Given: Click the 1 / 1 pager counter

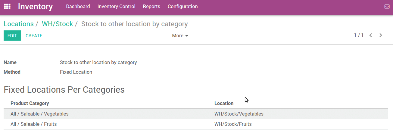Looking at the screenshot, I should [x=359, y=36].
